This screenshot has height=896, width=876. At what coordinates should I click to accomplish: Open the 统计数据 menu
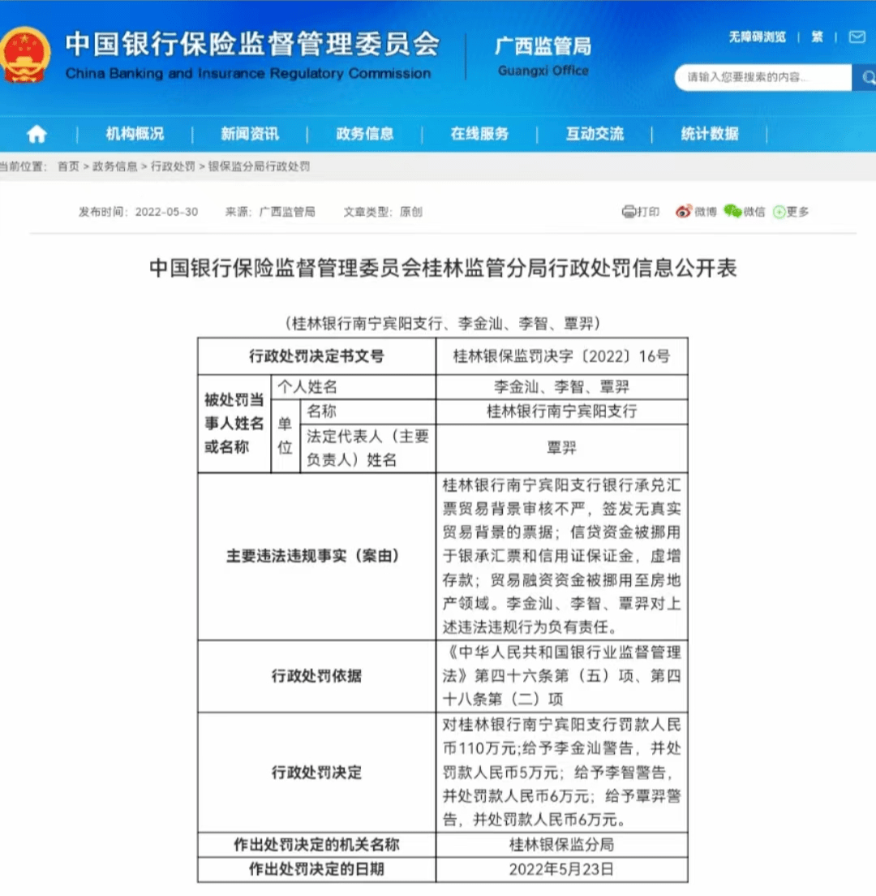(710, 134)
